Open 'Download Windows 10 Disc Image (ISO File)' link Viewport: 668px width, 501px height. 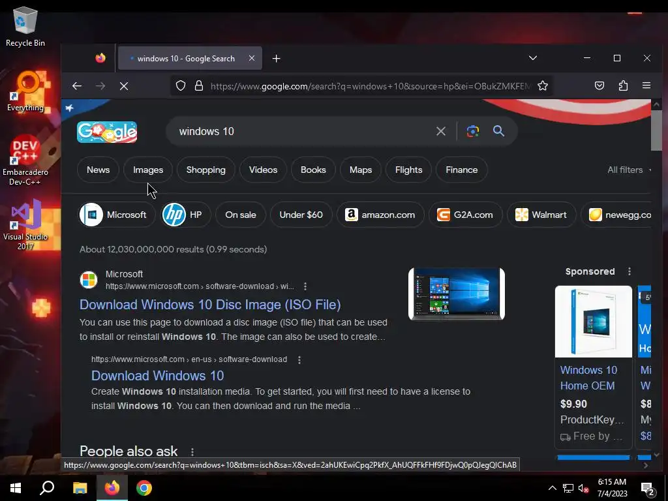point(210,305)
